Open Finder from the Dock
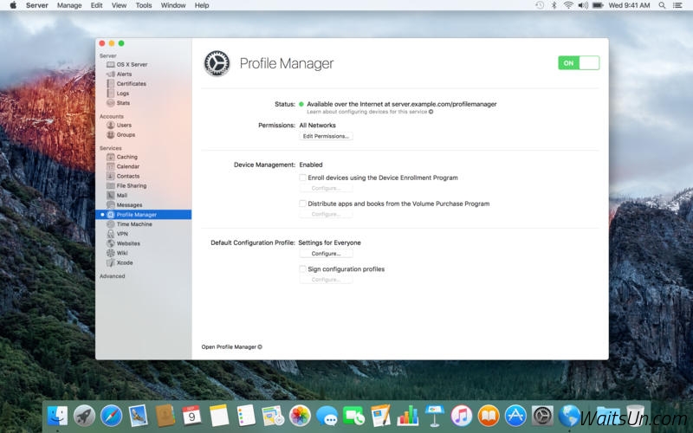 [57, 416]
